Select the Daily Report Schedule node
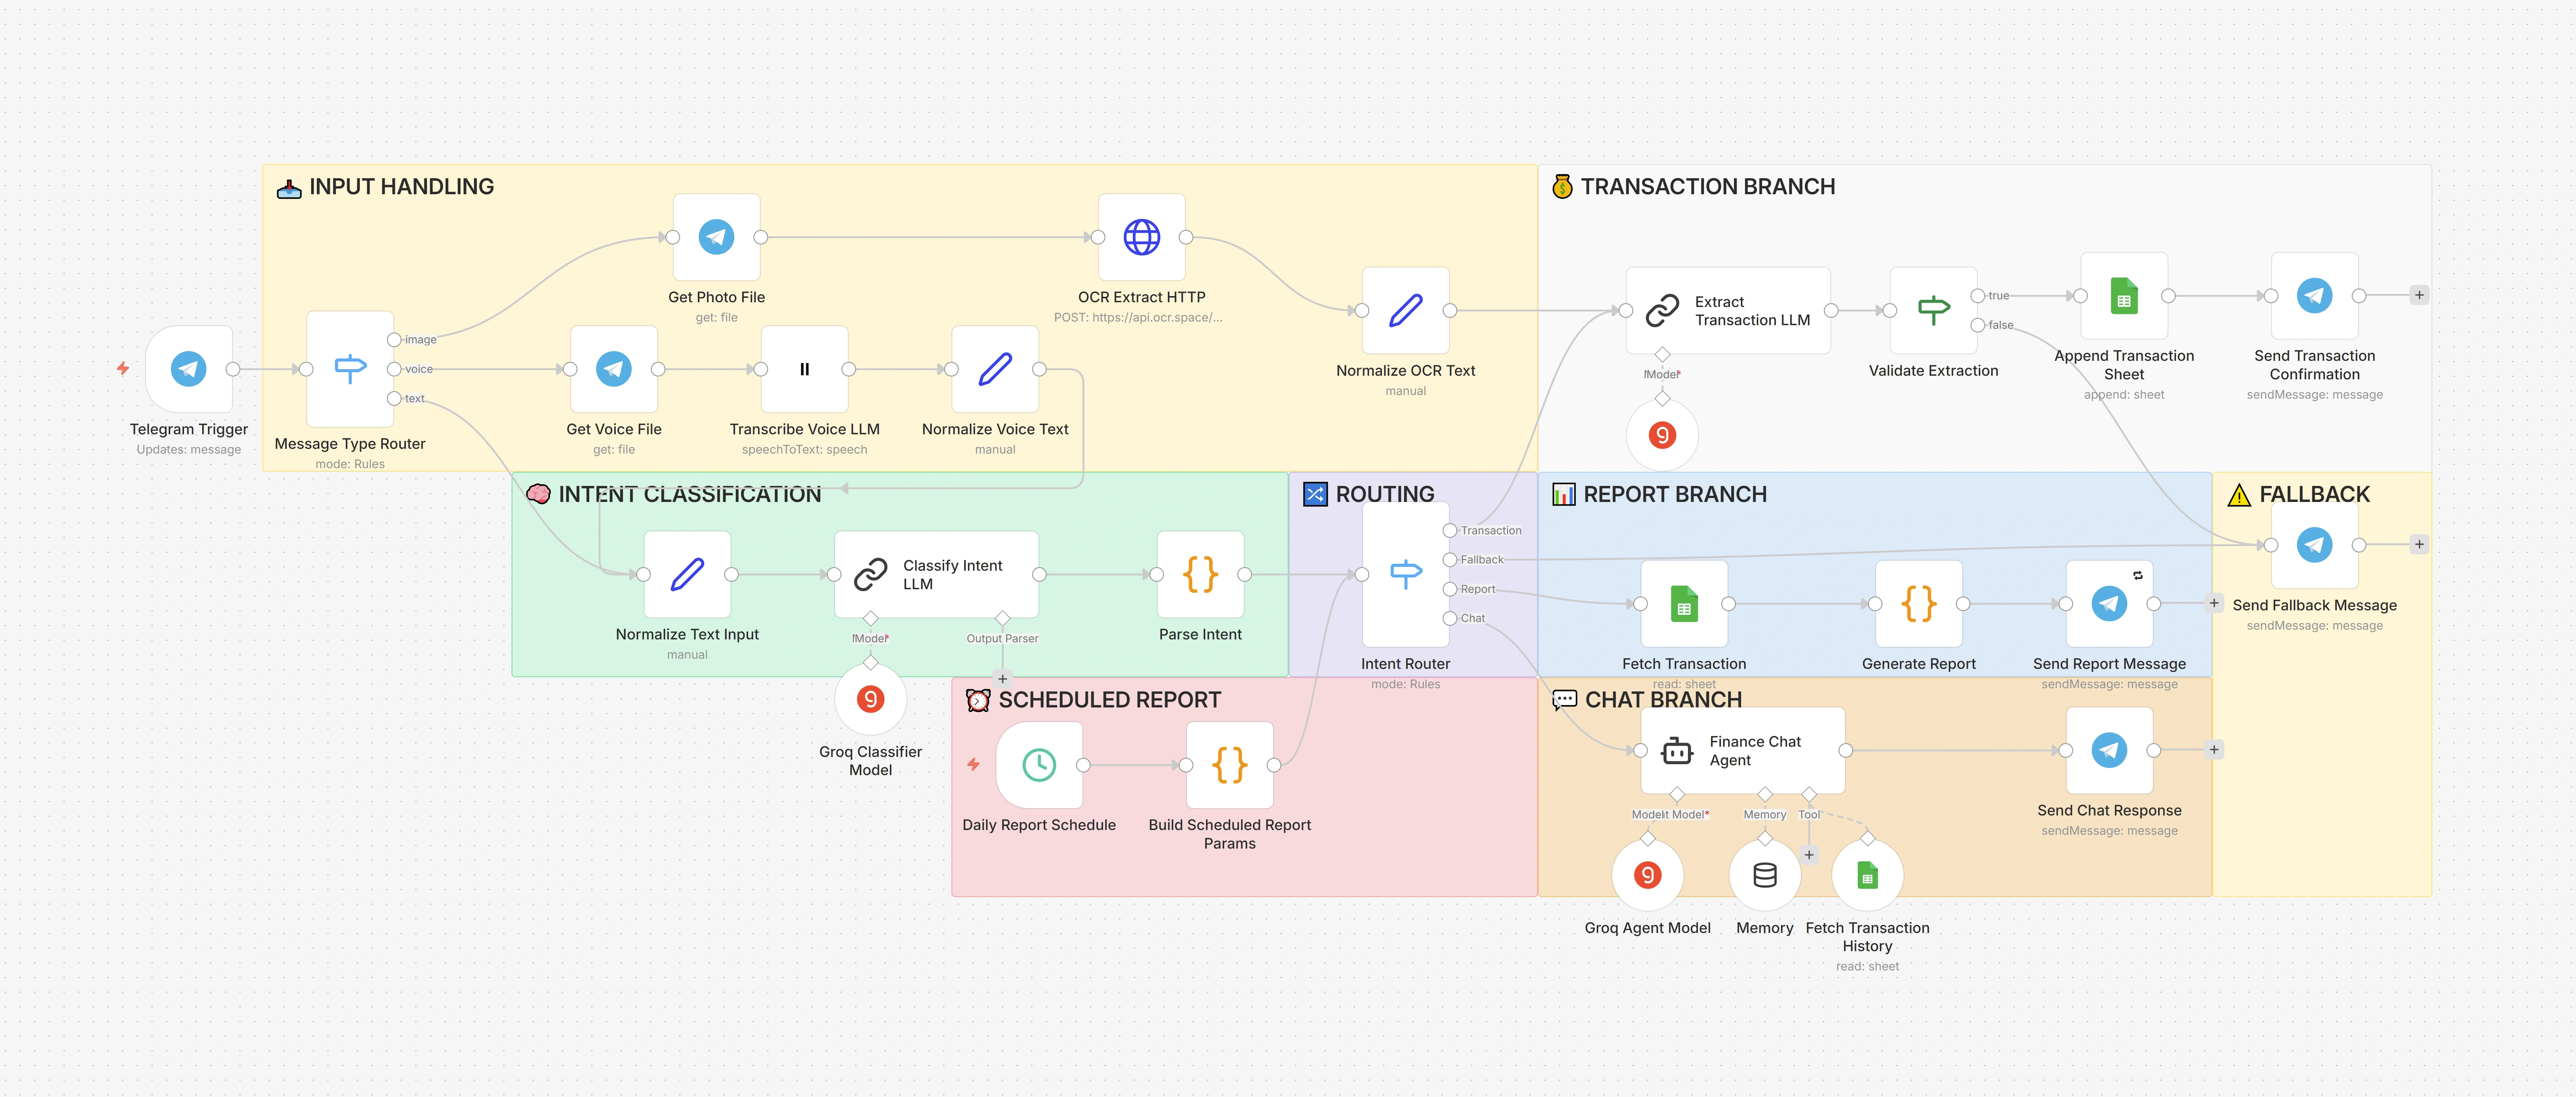This screenshot has height=1097, width=2576. click(1039, 765)
